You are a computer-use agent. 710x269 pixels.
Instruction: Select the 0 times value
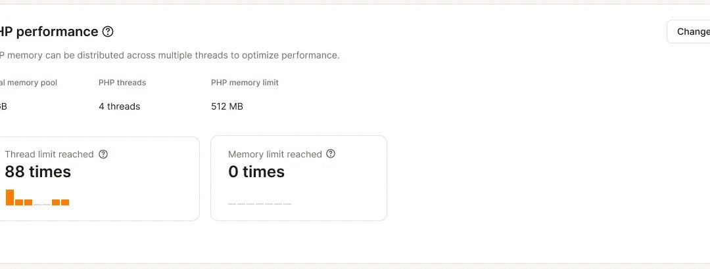coord(256,172)
